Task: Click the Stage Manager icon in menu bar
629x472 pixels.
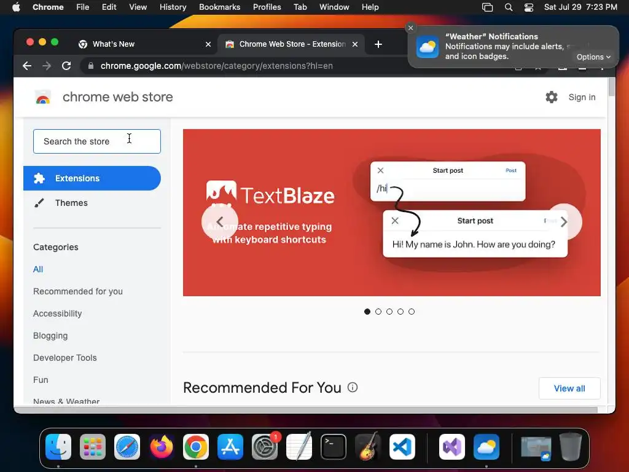Action: [487, 7]
